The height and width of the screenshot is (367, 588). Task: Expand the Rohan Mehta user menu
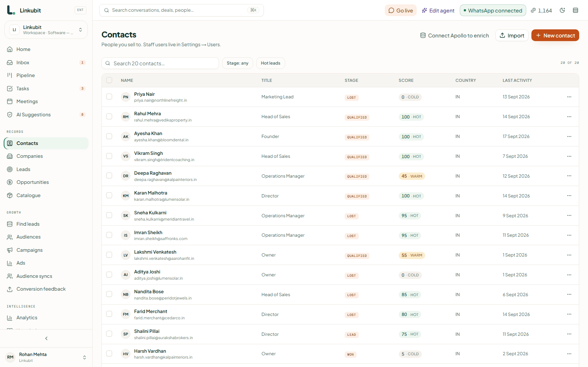point(46,357)
